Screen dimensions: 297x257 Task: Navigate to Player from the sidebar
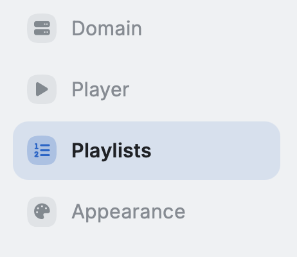coord(147,89)
